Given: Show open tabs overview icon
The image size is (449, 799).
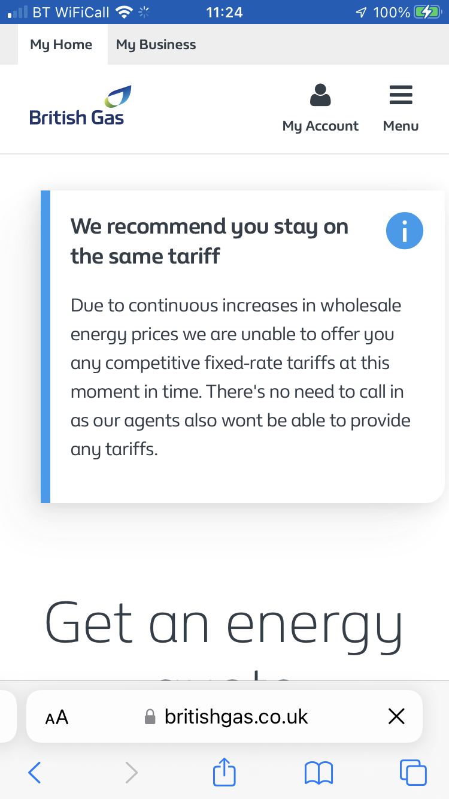Looking at the screenshot, I should coord(413,772).
